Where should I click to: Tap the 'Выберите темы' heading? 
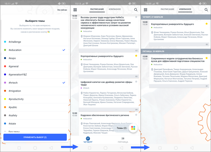click(x=35, y=21)
